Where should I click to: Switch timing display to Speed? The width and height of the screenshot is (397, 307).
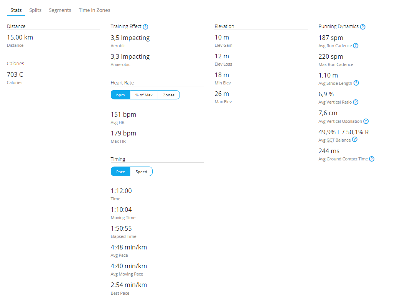[x=141, y=172]
